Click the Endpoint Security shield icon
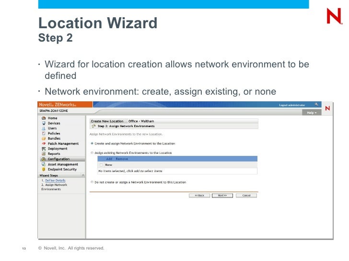The image size is (349, 261). tap(44, 169)
